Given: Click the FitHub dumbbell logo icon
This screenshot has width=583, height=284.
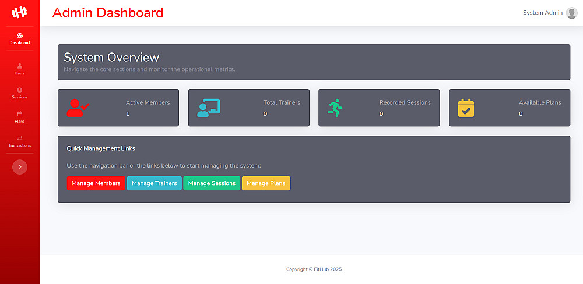Looking at the screenshot, I should (20, 13).
